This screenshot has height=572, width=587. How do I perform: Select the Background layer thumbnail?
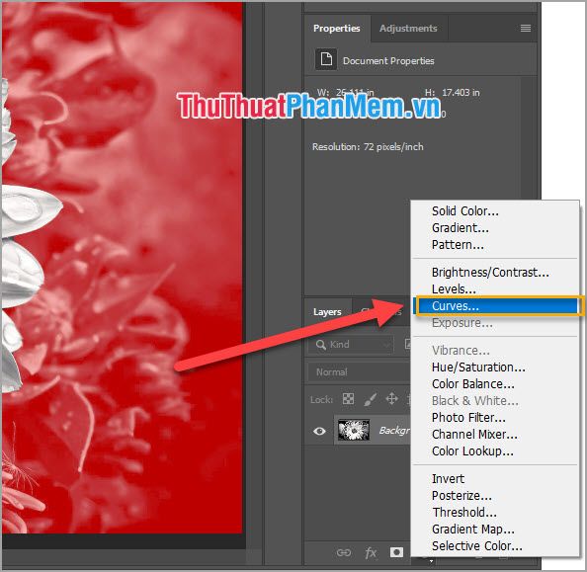click(354, 430)
